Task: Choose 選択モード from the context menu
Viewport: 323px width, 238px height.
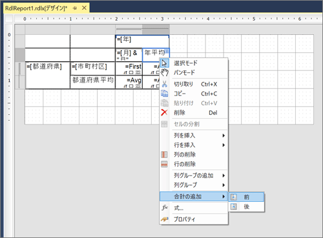Action: tap(194, 63)
